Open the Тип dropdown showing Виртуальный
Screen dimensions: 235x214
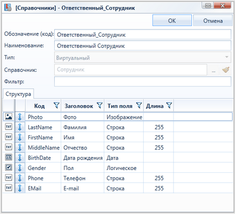point(143,58)
